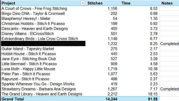Open the Project column filter dropdown
Screen dimensions: 179x101
pos(83,3)
